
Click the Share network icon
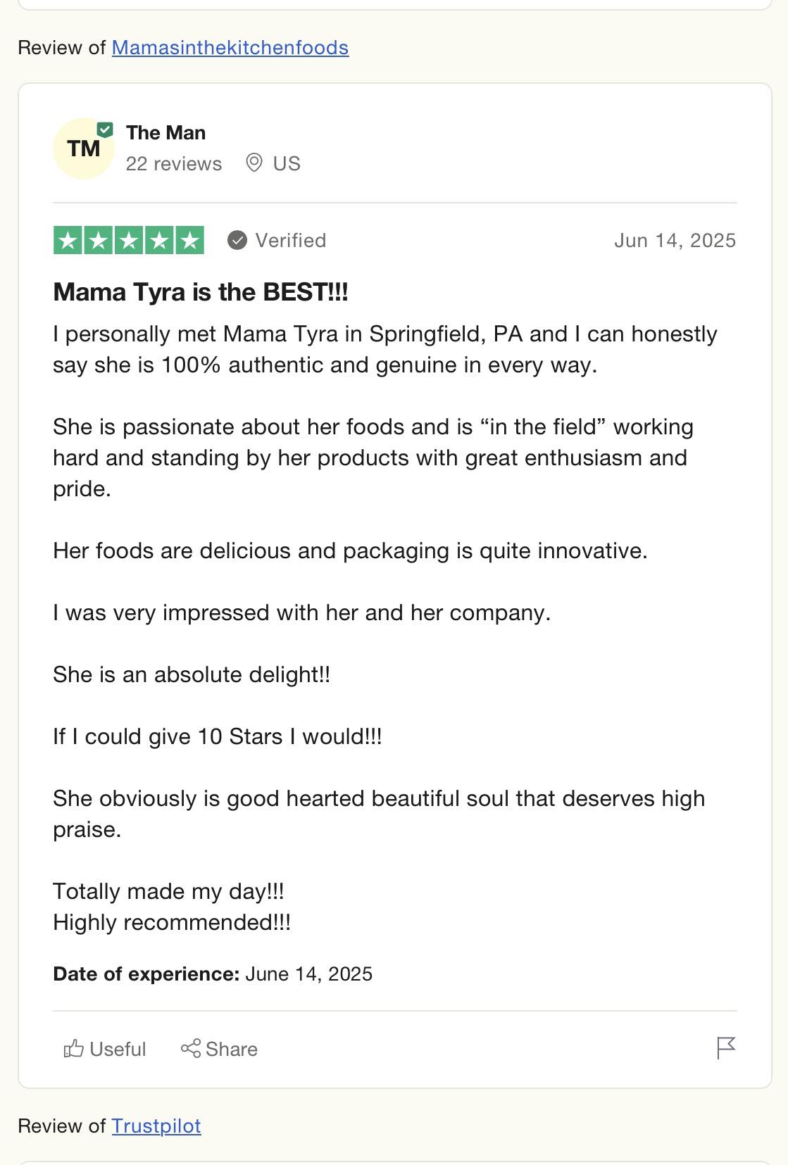coord(191,1048)
